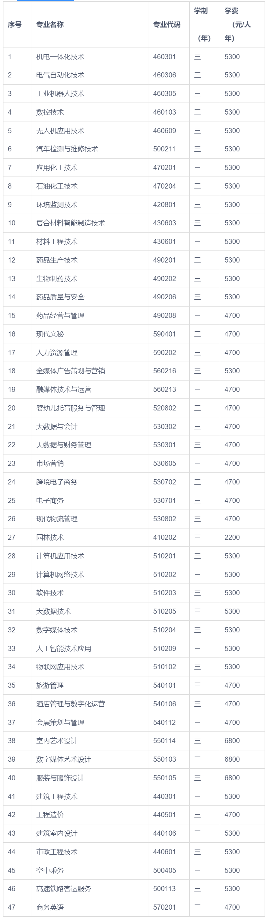This screenshot has width=267, height=920.
Task: Select the 酒店管理与数字化运营 cell
Action: [x=71, y=704]
